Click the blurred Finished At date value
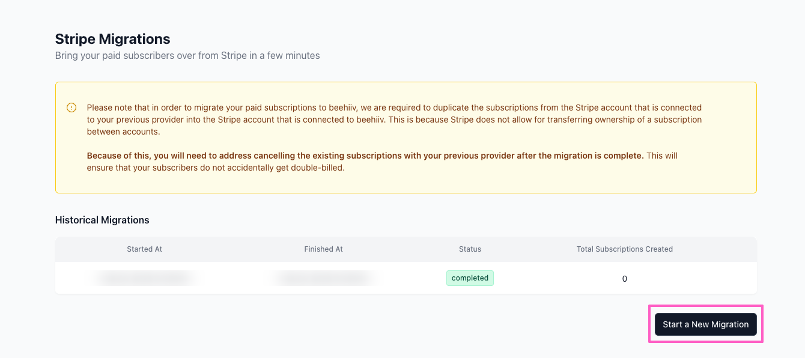The width and height of the screenshot is (805, 358). [323, 278]
